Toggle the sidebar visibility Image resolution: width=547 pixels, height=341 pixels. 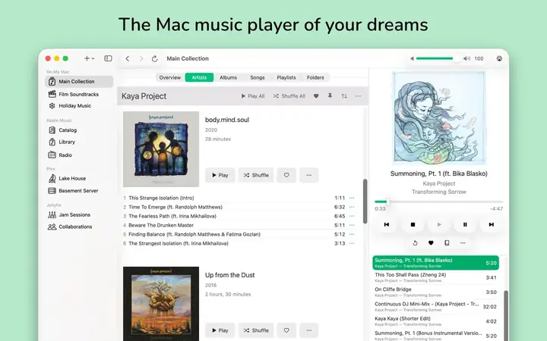[x=108, y=58]
